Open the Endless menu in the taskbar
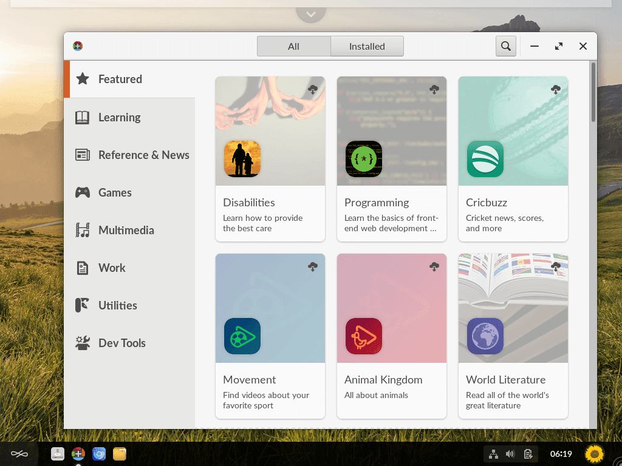Screen dimensions: 622x466 tap(19, 454)
